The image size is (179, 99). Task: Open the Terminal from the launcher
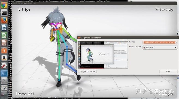4,12
